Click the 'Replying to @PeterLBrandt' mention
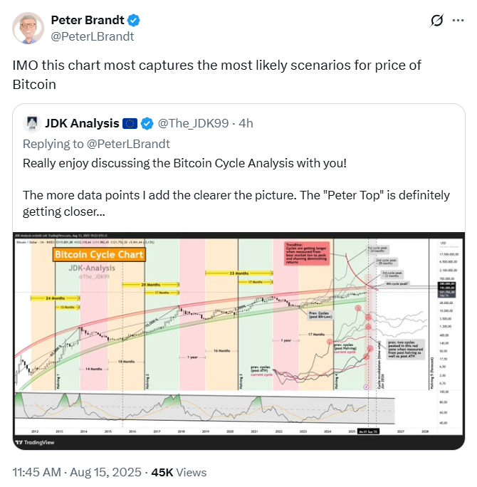This screenshot has height=487, width=477. [128, 144]
